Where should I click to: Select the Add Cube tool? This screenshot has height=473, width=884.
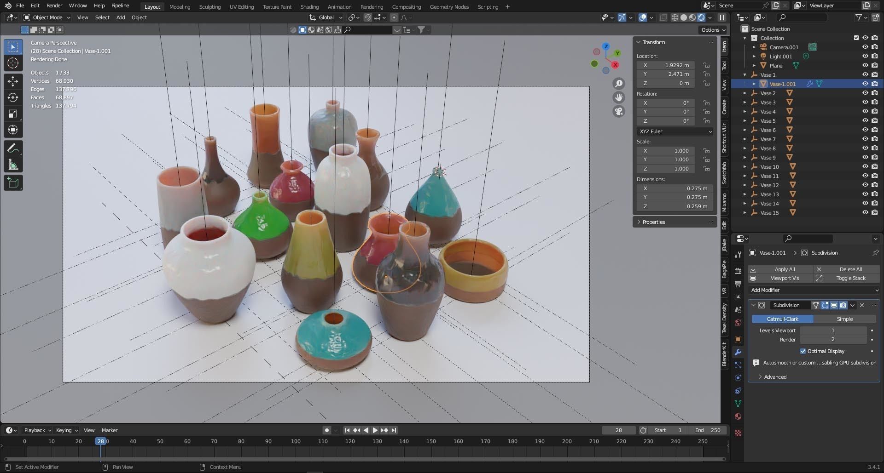[x=13, y=183]
